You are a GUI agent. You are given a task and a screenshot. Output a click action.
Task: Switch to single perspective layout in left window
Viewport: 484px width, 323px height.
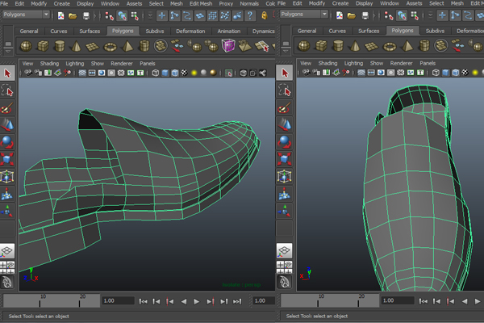point(7,250)
